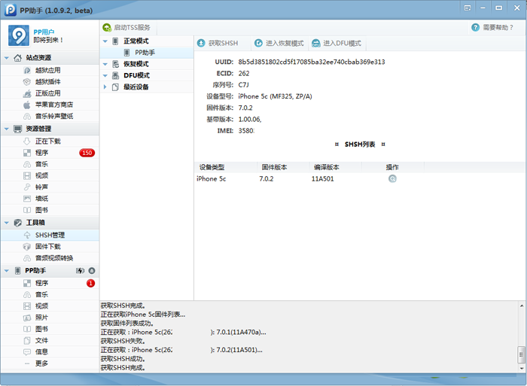
Task: Click the PP用户 username link
Action: (x=44, y=32)
